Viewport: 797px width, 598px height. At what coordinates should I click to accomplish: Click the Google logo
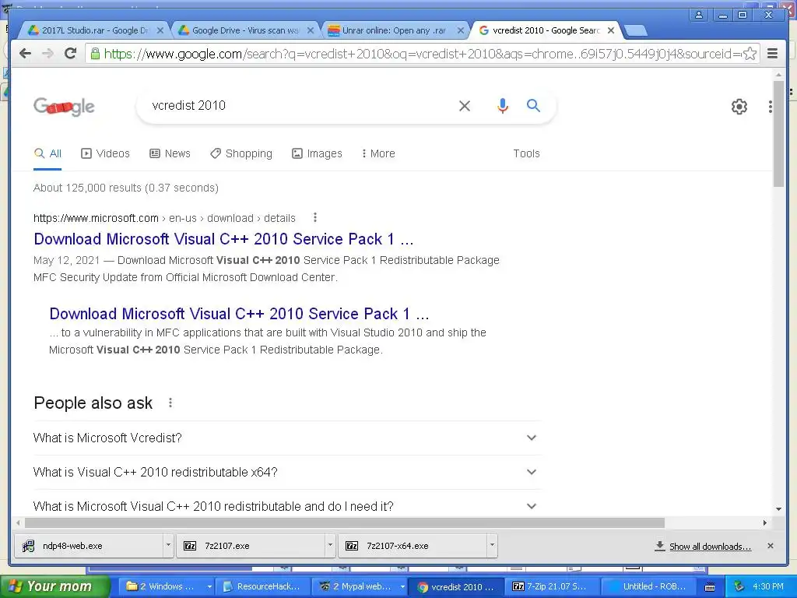click(64, 106)
